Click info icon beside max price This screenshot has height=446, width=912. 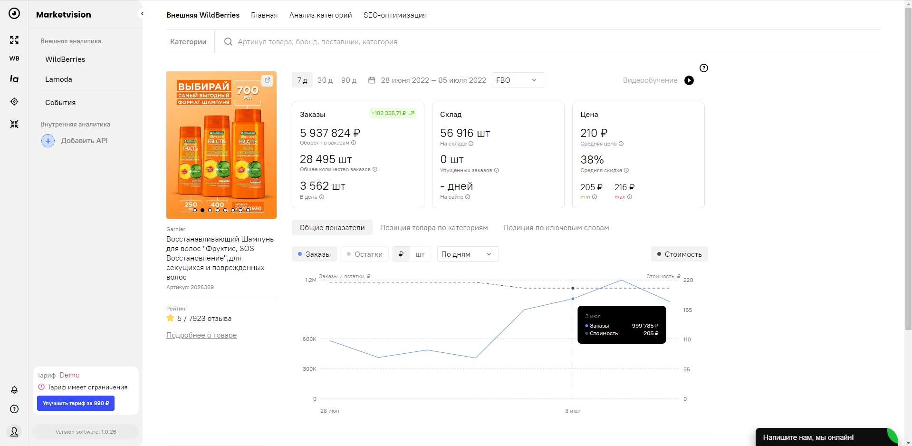(x=630, y=197)
